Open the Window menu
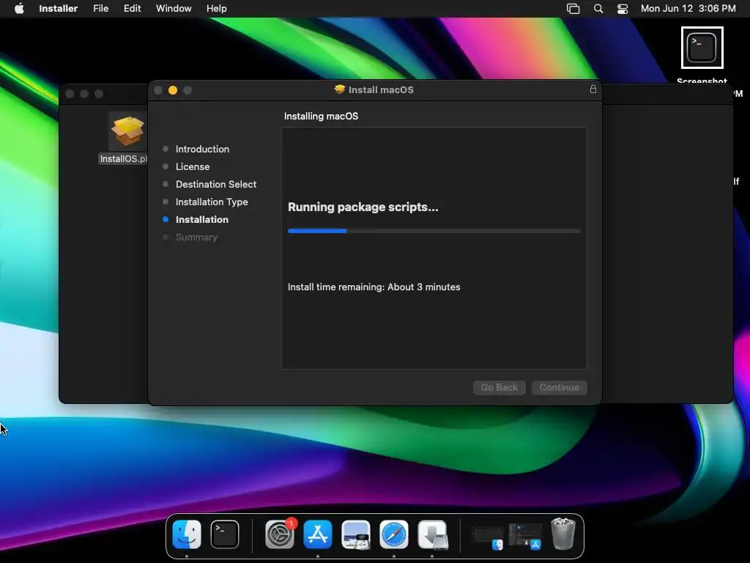This screenshot has height=563, width=750. 174,9
